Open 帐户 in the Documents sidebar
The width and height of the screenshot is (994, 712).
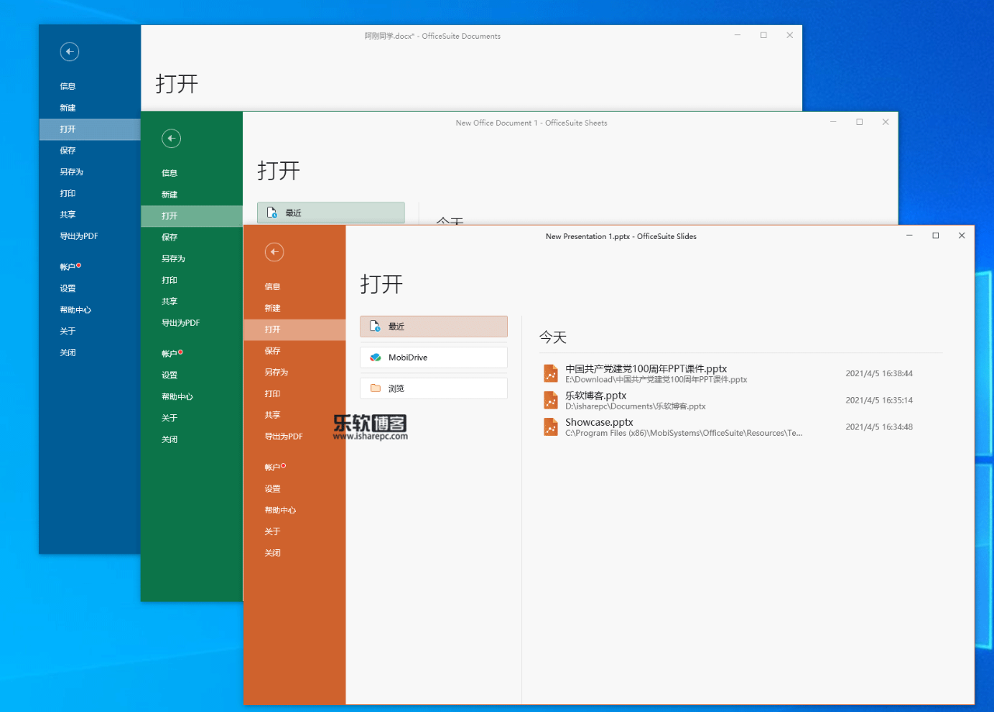tap(68, 267)
